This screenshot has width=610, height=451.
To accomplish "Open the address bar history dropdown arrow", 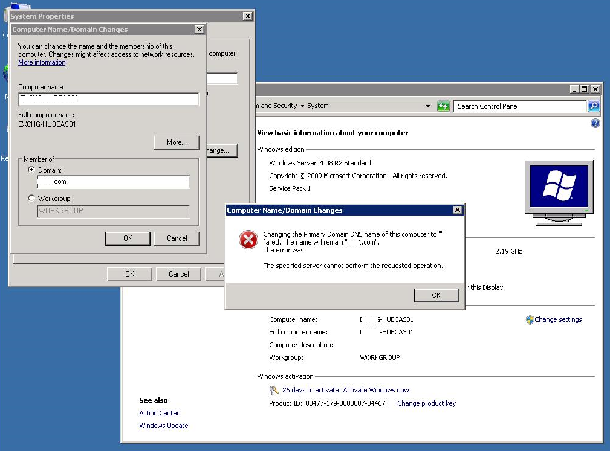I will [428, 106].
